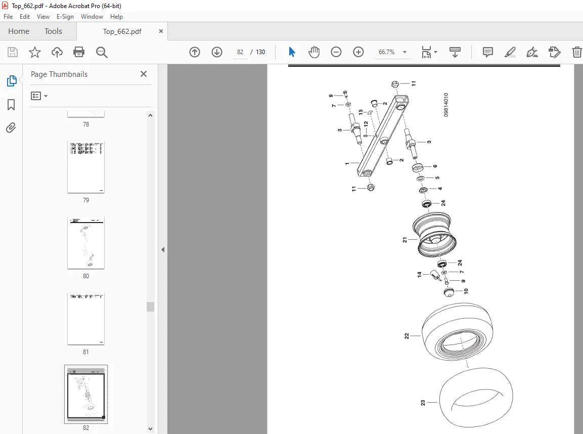Click part label 14 in the diagram
This screenshot has width=583, height=434.
coord(419,275)
